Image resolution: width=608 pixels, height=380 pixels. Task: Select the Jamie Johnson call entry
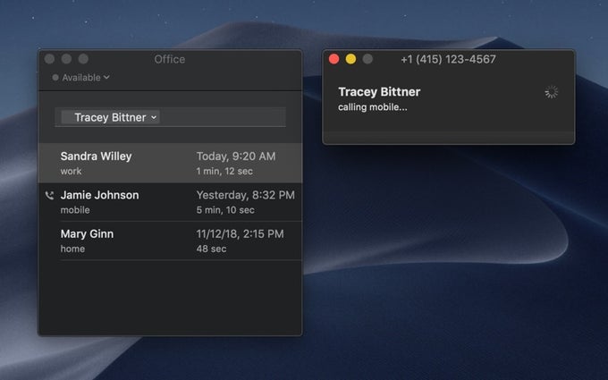pyautogui.click(x=170, y=202)
